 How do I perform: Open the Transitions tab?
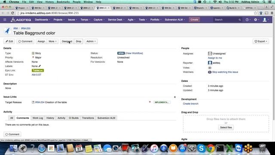coord(88,118)
